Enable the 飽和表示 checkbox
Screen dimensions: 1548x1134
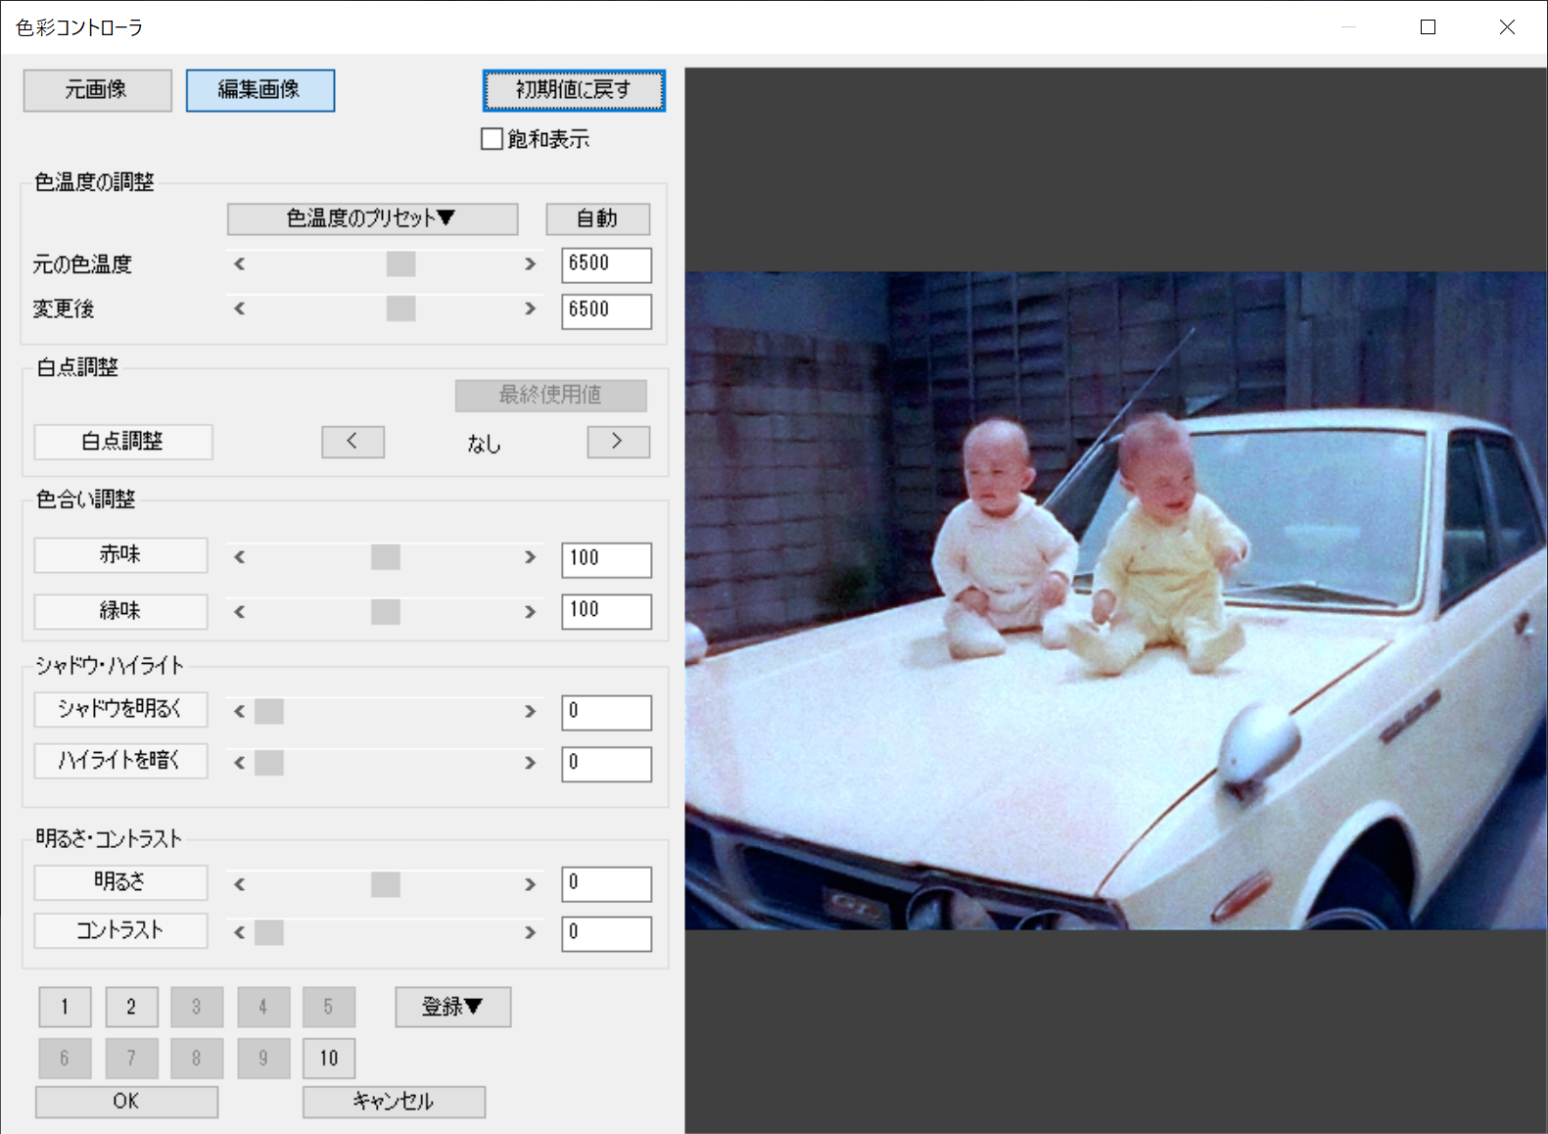(x=493, y=139)
